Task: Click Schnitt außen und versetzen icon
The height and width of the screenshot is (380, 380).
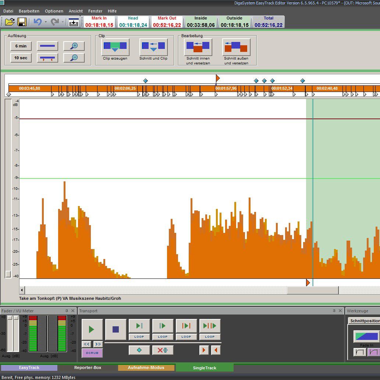Action: 236,47
